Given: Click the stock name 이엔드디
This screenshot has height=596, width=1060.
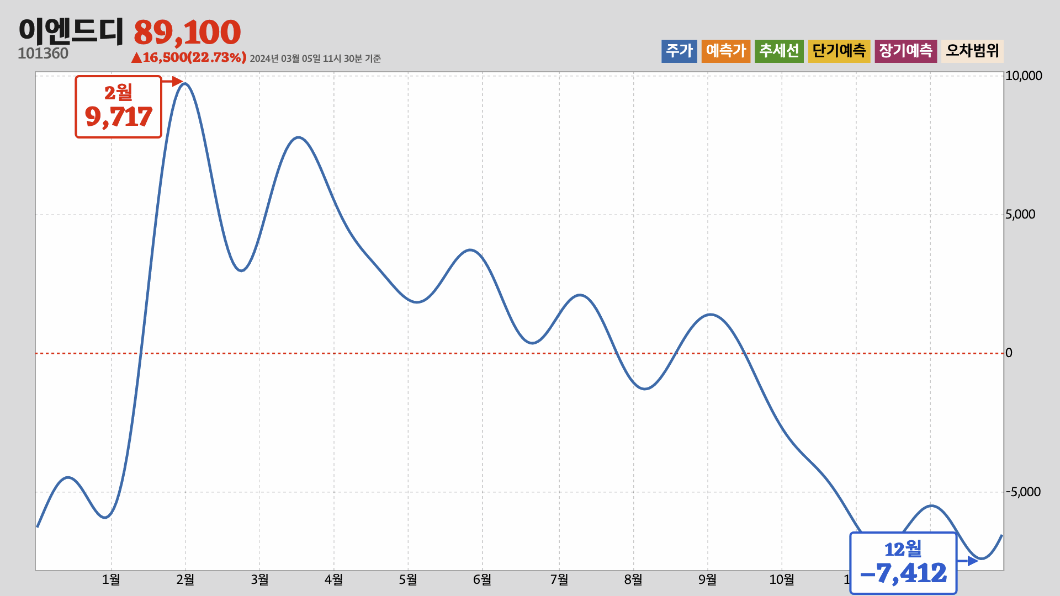Looking at the screenshot, I should (x=71, y=31).
